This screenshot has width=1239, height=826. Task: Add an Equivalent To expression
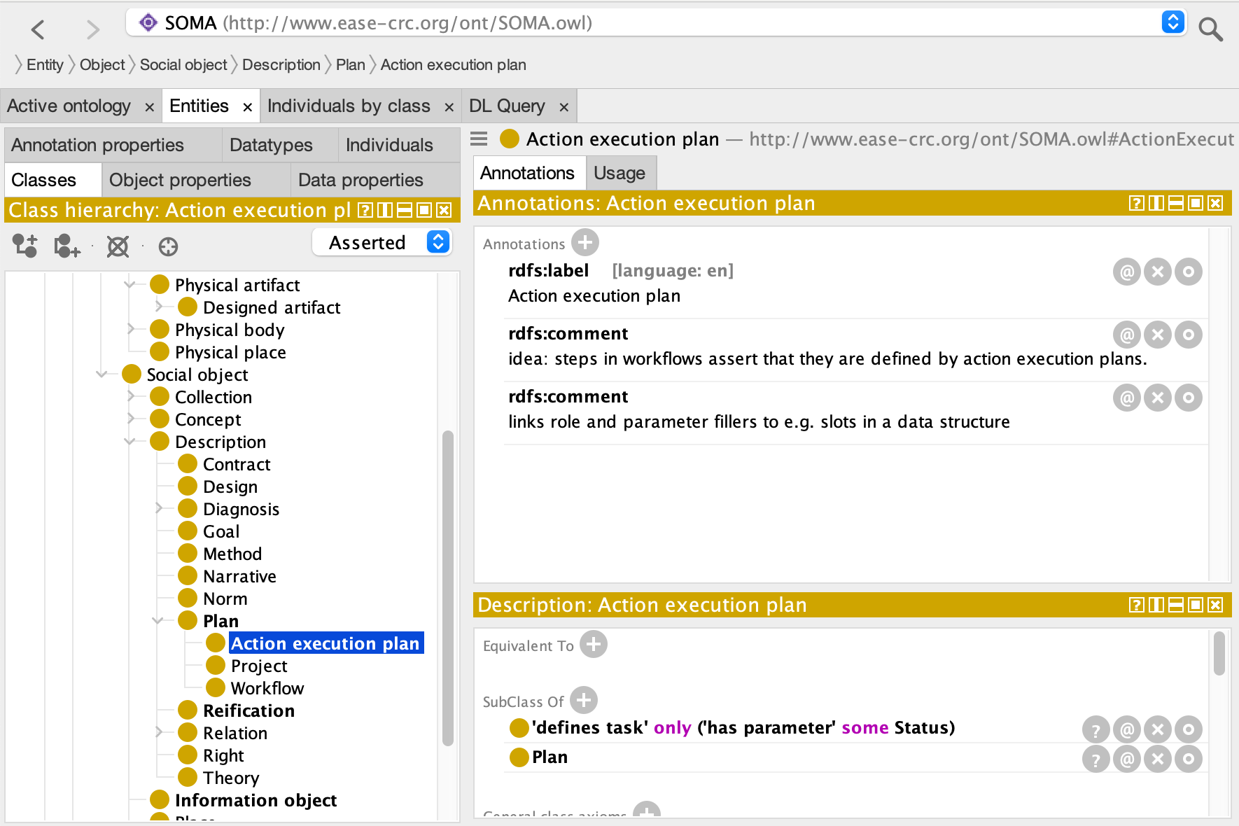pyautogui.click(x=594, y=644)
